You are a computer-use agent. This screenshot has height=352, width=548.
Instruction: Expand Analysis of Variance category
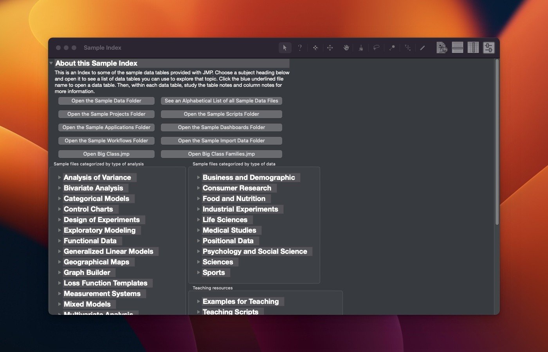[59, 178]
